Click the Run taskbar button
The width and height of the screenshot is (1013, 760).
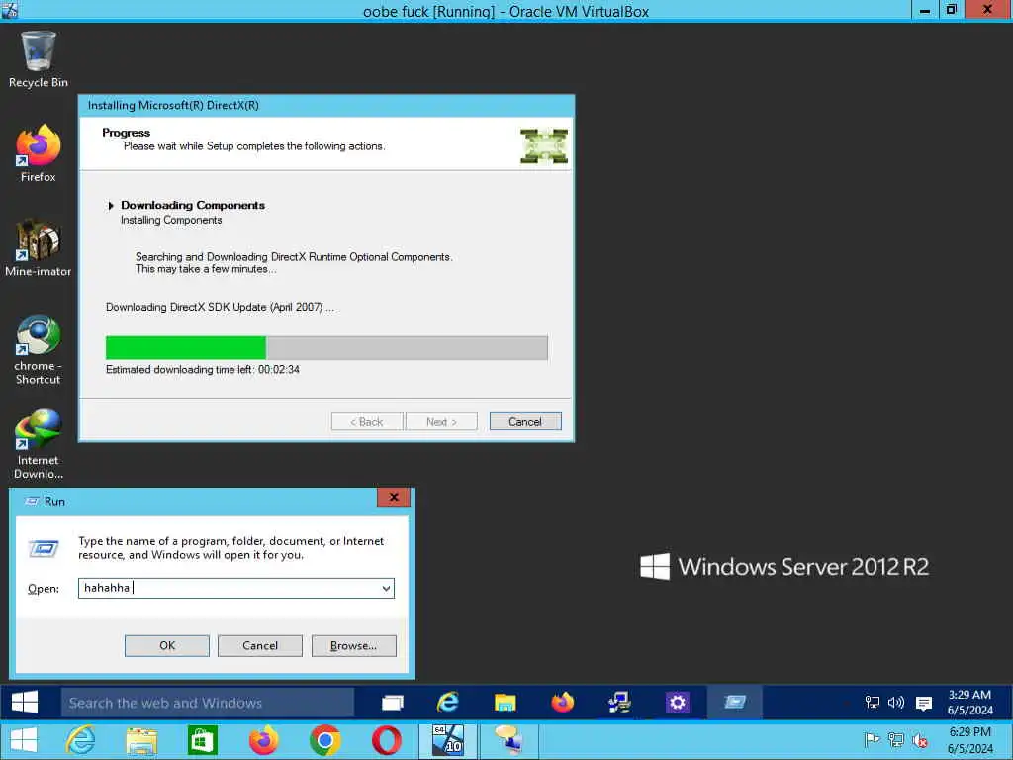coord(735,703)
